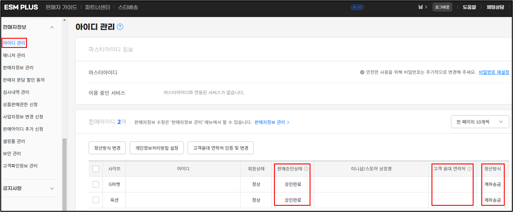
Task: Select 사업자정보 변경 신청 in sidebar
Action: tap(23, 117)
